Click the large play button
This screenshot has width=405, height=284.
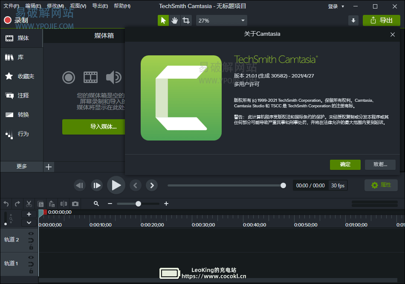click(116, 185)
